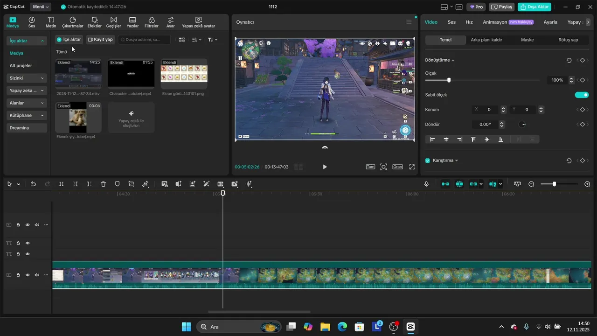Delete the selected clip with trash icon
The height and width of the screenshot is (336, 597).
tap(104, 184)
